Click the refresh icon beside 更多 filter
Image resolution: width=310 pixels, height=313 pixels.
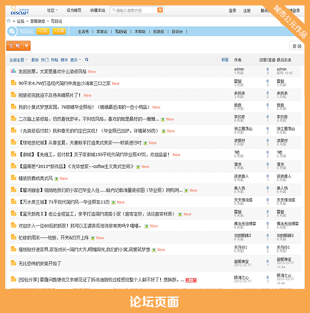click(86, 59)
